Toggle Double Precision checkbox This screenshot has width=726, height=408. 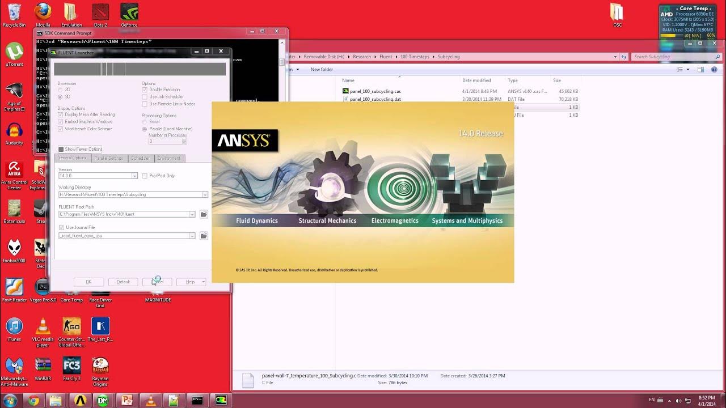pyautogui.click(x=145, y=90)
